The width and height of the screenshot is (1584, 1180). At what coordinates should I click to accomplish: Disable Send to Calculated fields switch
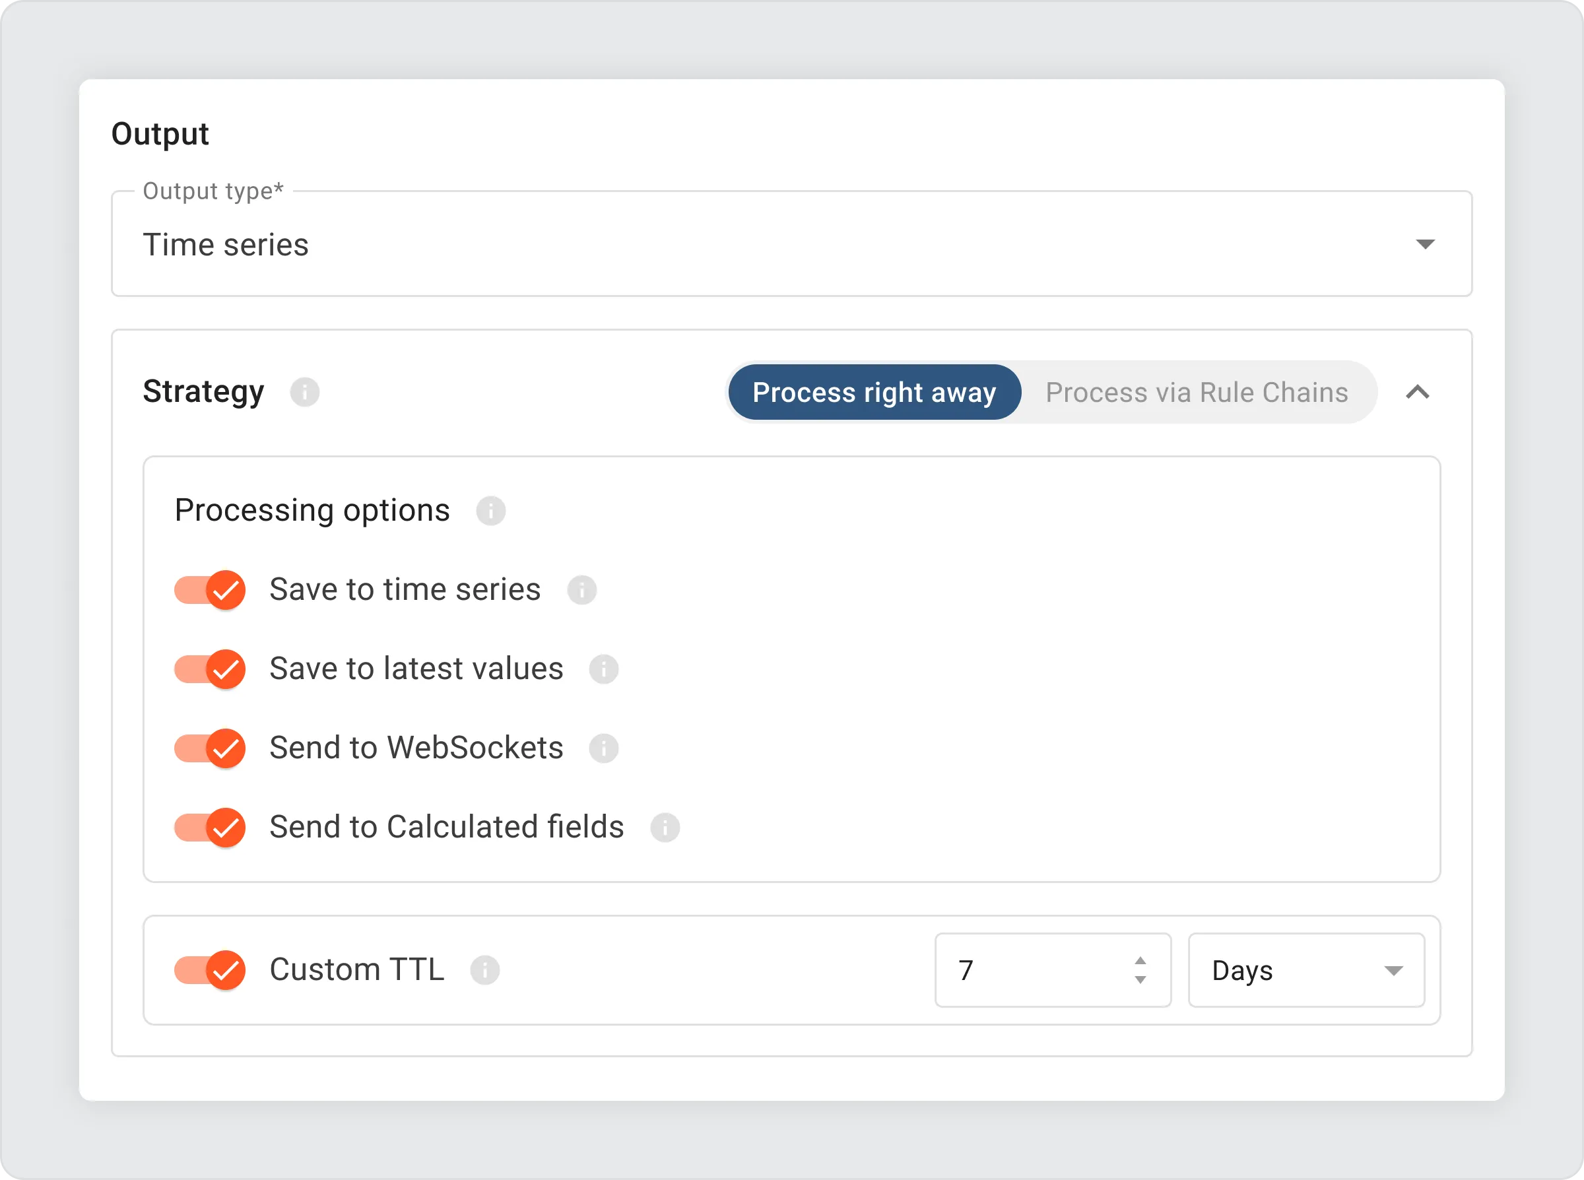pos(211,828)
